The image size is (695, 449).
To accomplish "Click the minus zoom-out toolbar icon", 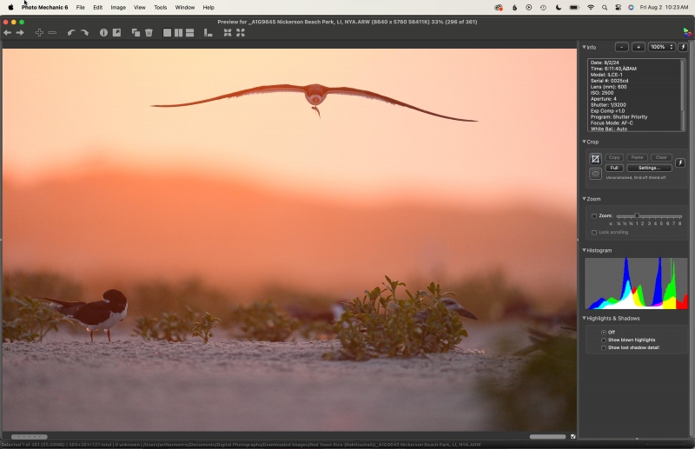I will point(52,33).
